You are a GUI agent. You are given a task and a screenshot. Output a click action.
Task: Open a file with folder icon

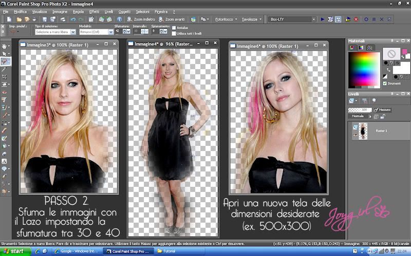19,19
